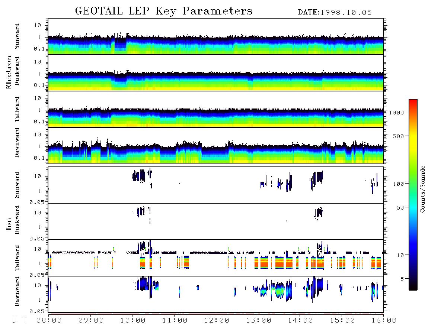The width and height of the screenshot is (425, 327).
Task: Click "0.05" tick of Ion Sunward panel
Action: pyautogui.click(x=36, y=202)
